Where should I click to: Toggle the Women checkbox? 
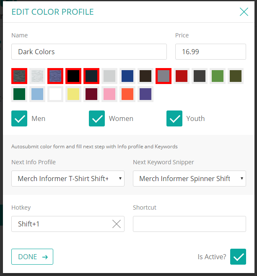[97, 118]
